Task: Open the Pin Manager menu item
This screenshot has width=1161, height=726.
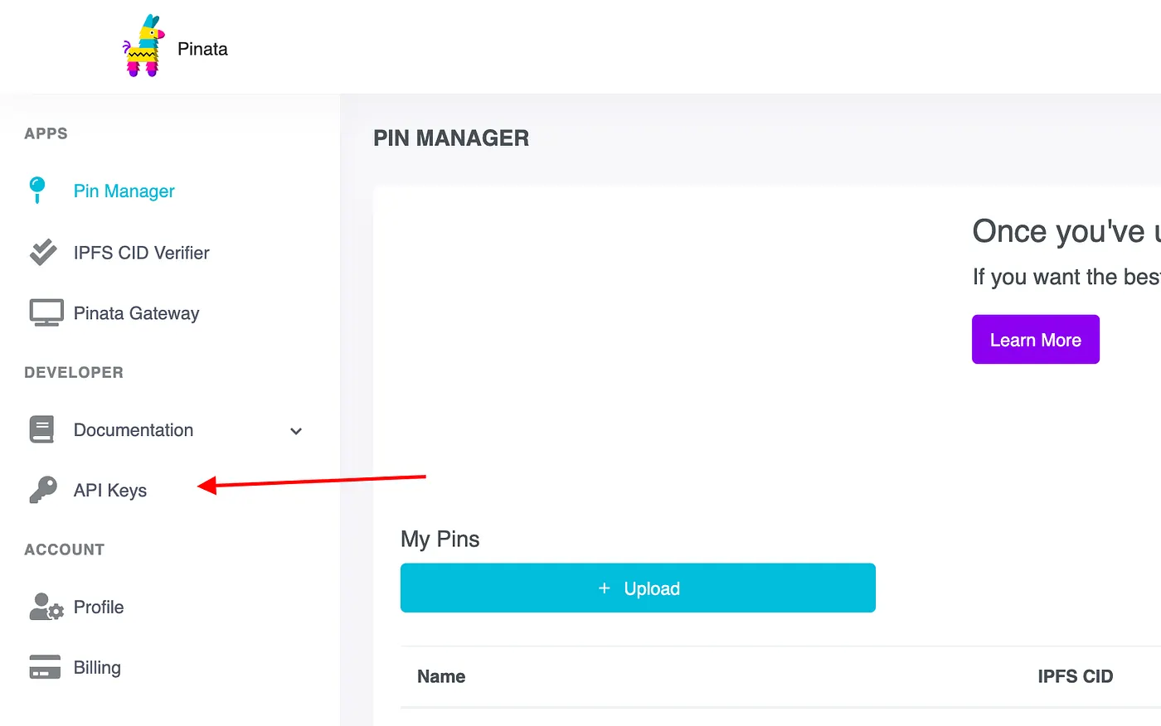Action: (x=124, y=191)
